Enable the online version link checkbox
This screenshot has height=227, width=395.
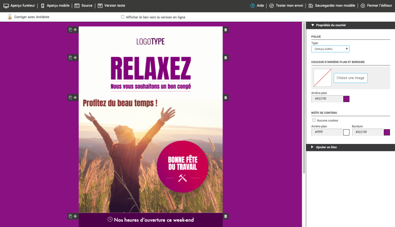coord(123,17)
